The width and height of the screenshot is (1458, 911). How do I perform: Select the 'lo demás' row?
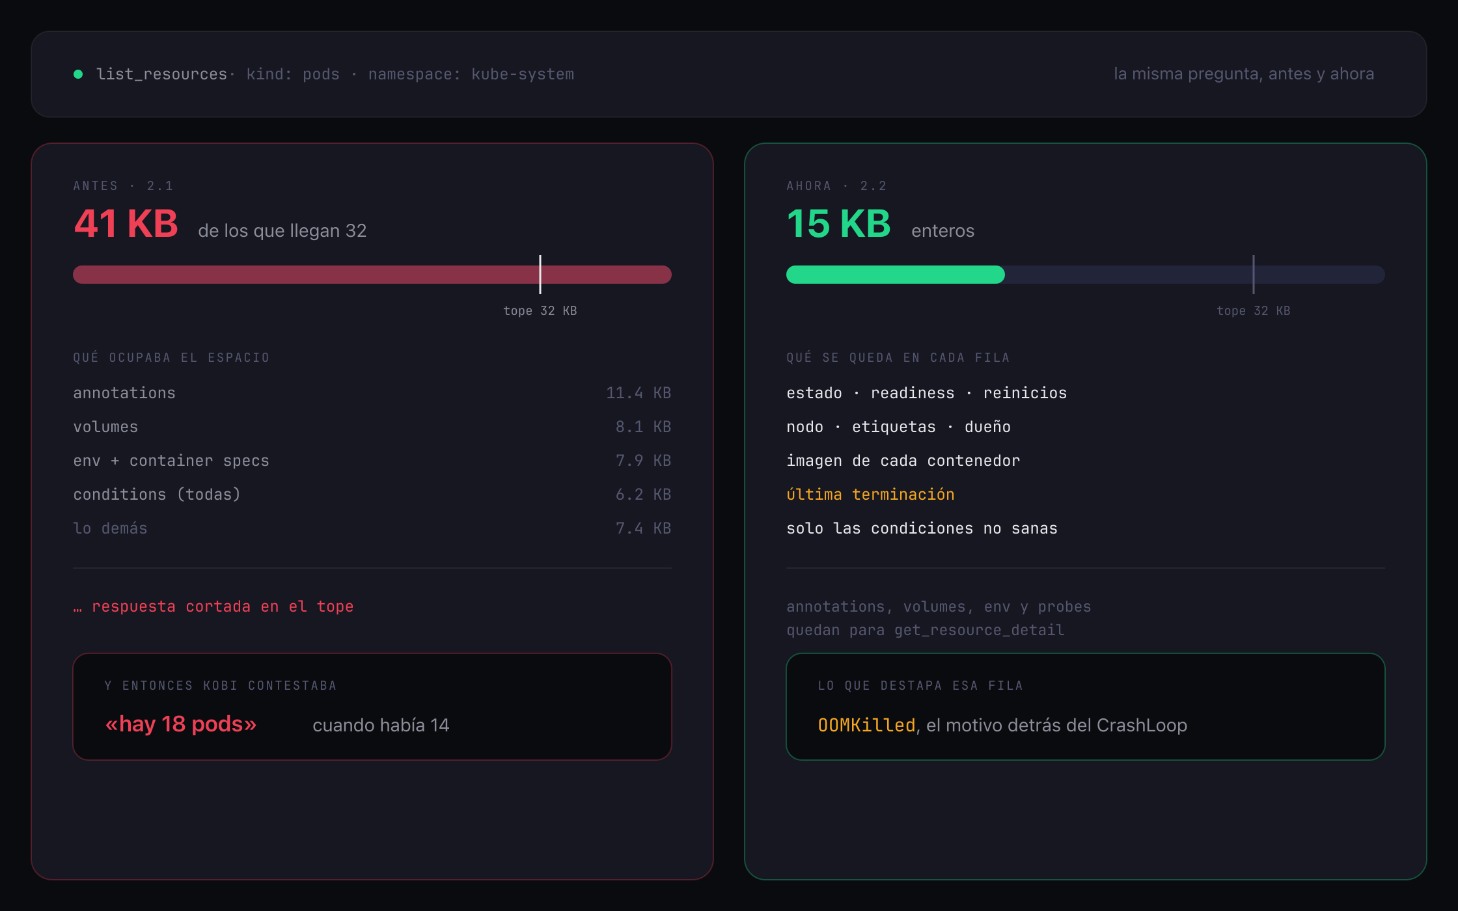372,528
